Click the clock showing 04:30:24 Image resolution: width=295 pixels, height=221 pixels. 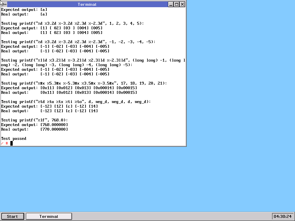click(x=282, y=216)
